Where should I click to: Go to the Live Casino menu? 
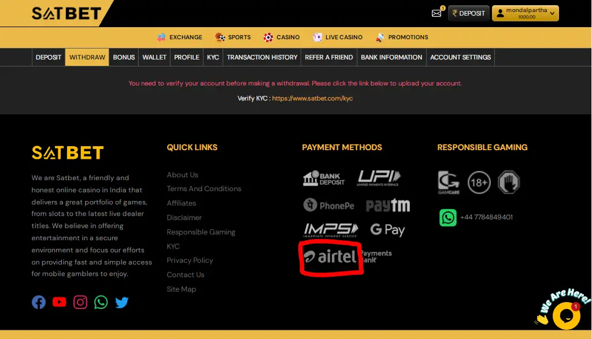(x=338, y=37)
